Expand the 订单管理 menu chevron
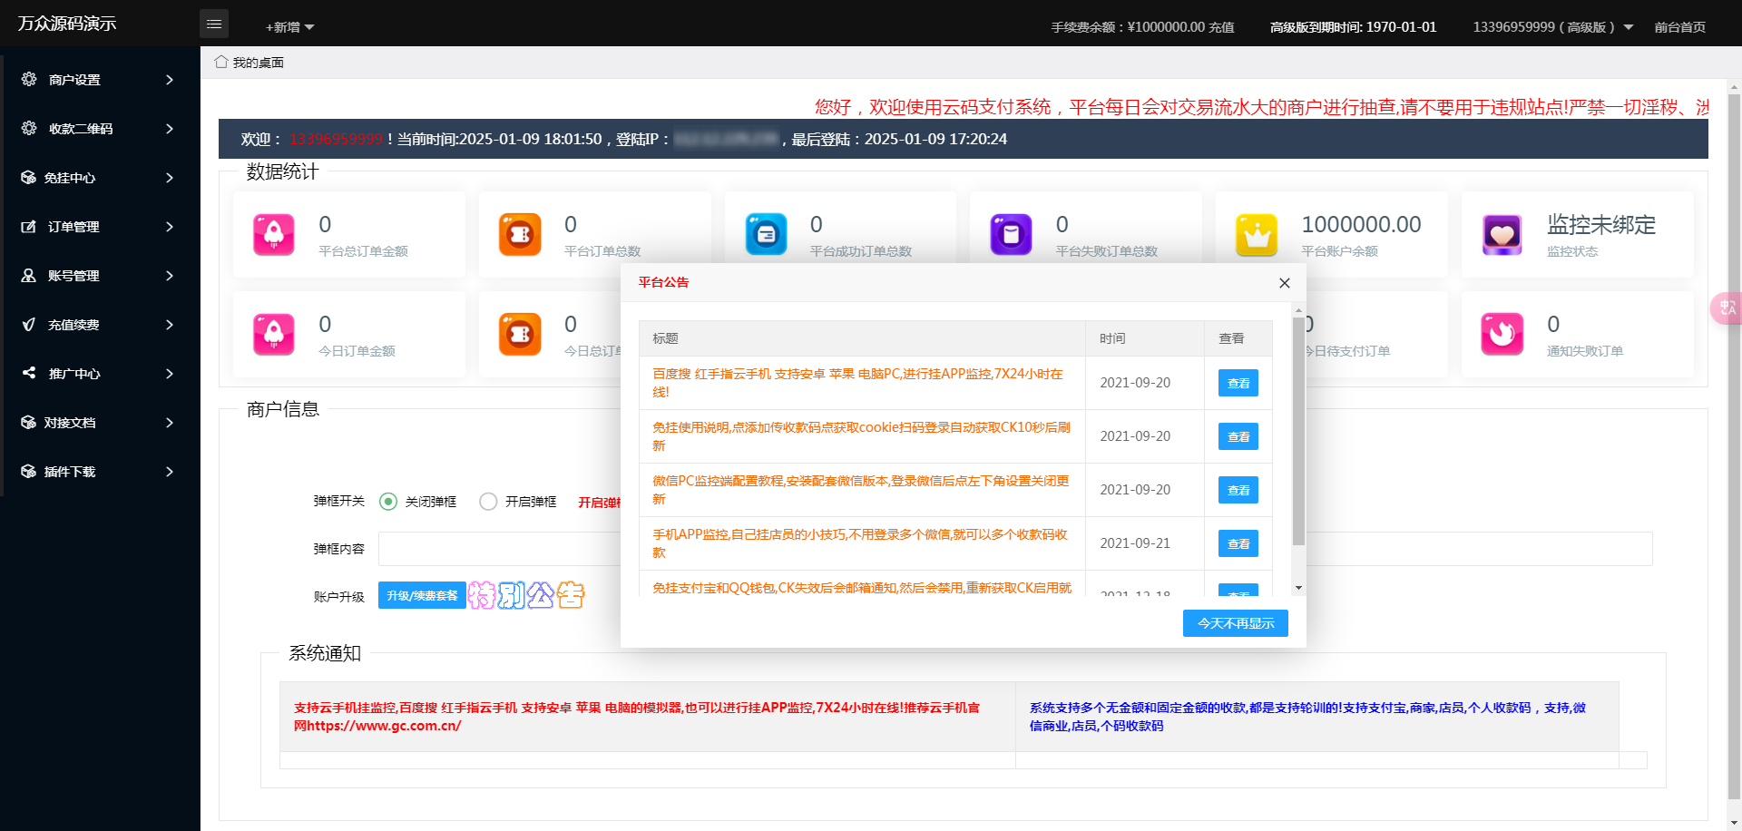This screenshot has height=831, width=1742. pyautogui.click(x=168, y=227)
